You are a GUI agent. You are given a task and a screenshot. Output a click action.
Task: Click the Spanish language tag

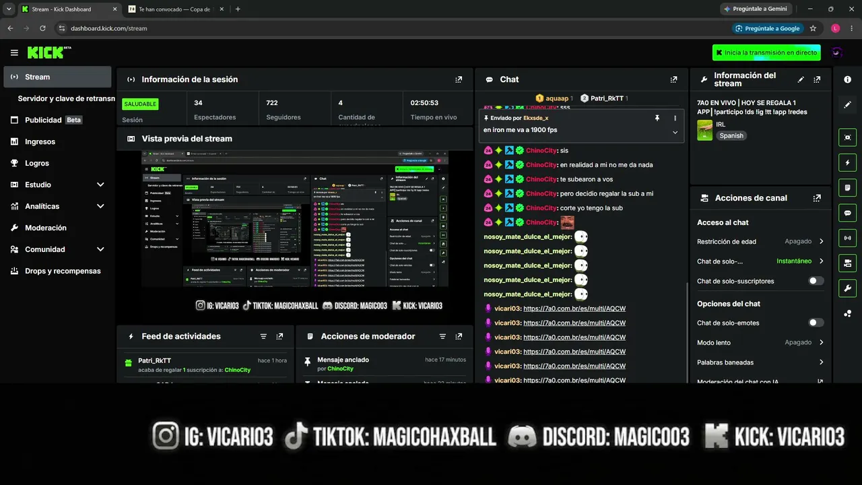pyautogui.click(x=731, y=135)
